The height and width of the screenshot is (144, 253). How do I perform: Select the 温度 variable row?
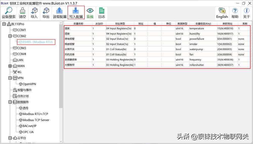pyautogui.click(x=157, y=28)
